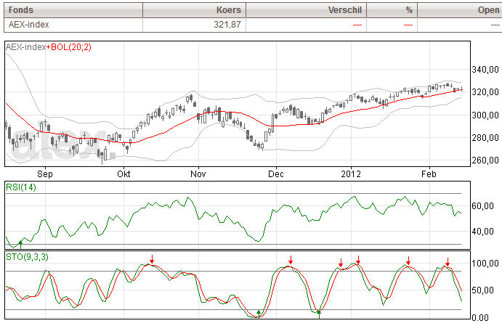This screenshot has width=502, height=326.
Task: Open the AEX-index fund row link
Action: pos(29,25)
